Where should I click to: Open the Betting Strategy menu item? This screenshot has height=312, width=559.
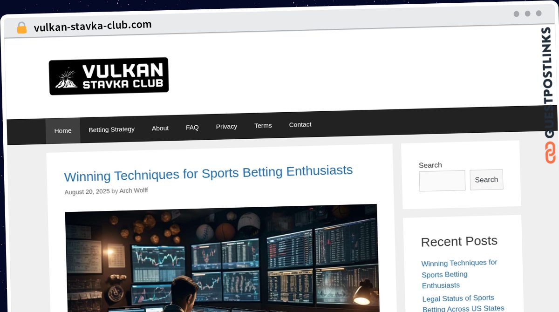coord(112,129)
